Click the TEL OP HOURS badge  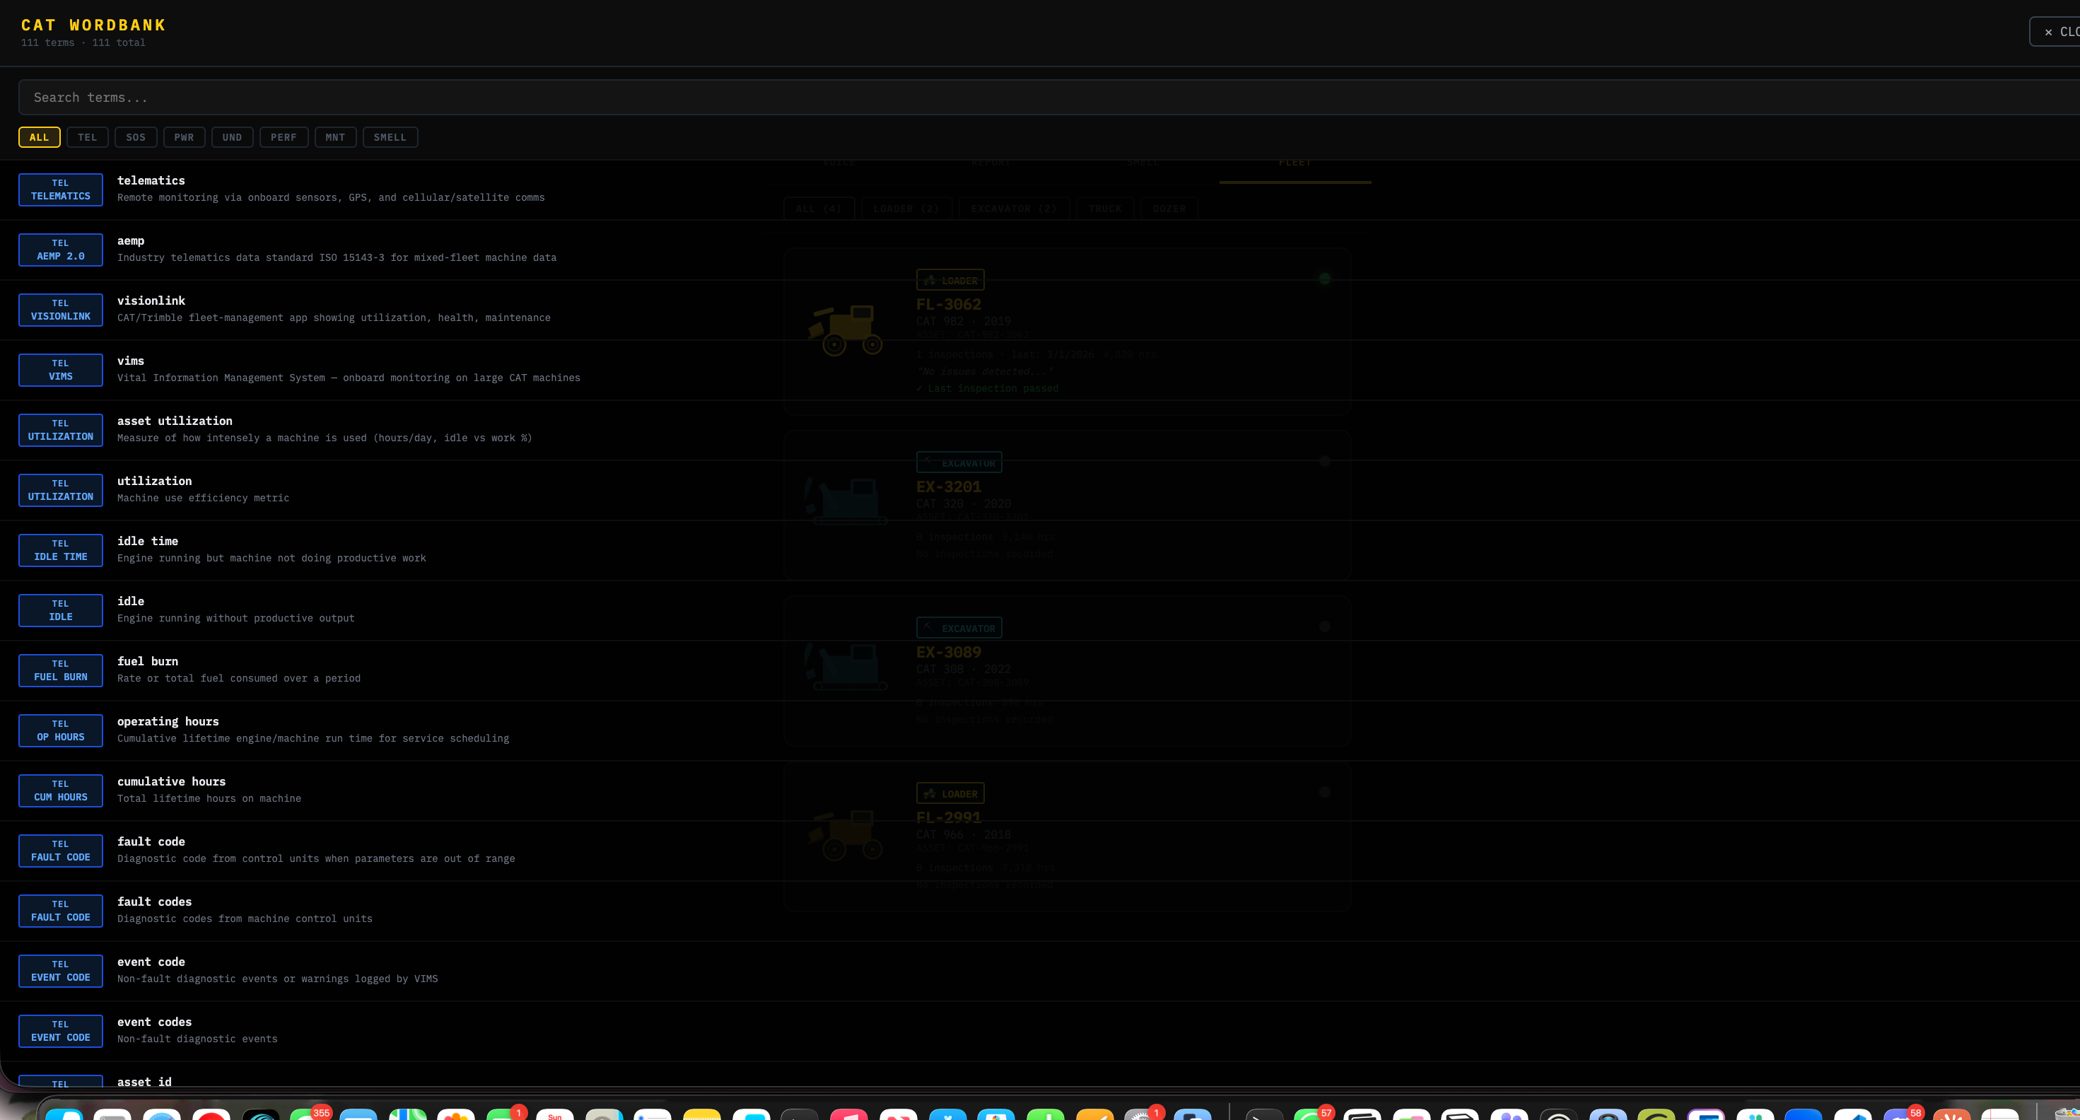point(61,731)
